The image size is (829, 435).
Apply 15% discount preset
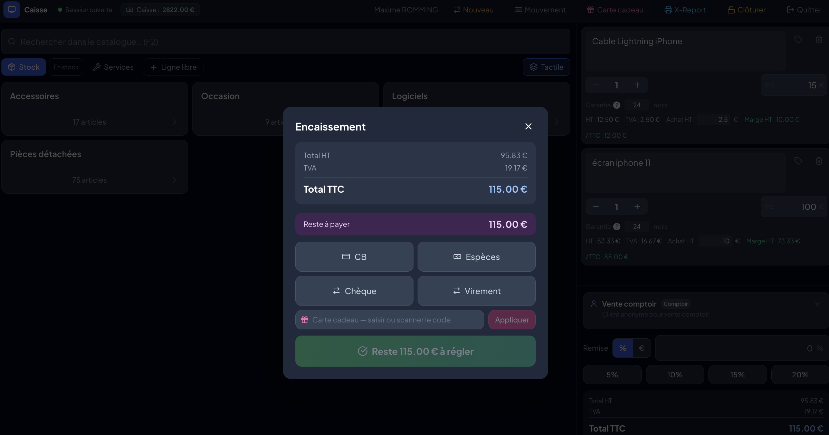click(737, 375)
